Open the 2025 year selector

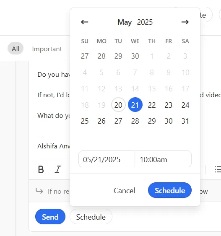click(145, 22)
